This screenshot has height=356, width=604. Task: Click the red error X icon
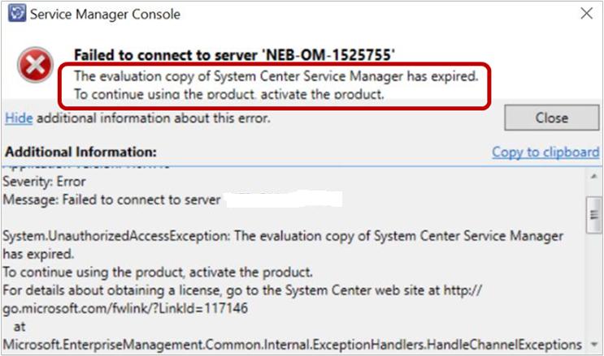pyautogui.click(x=36, y=65)
